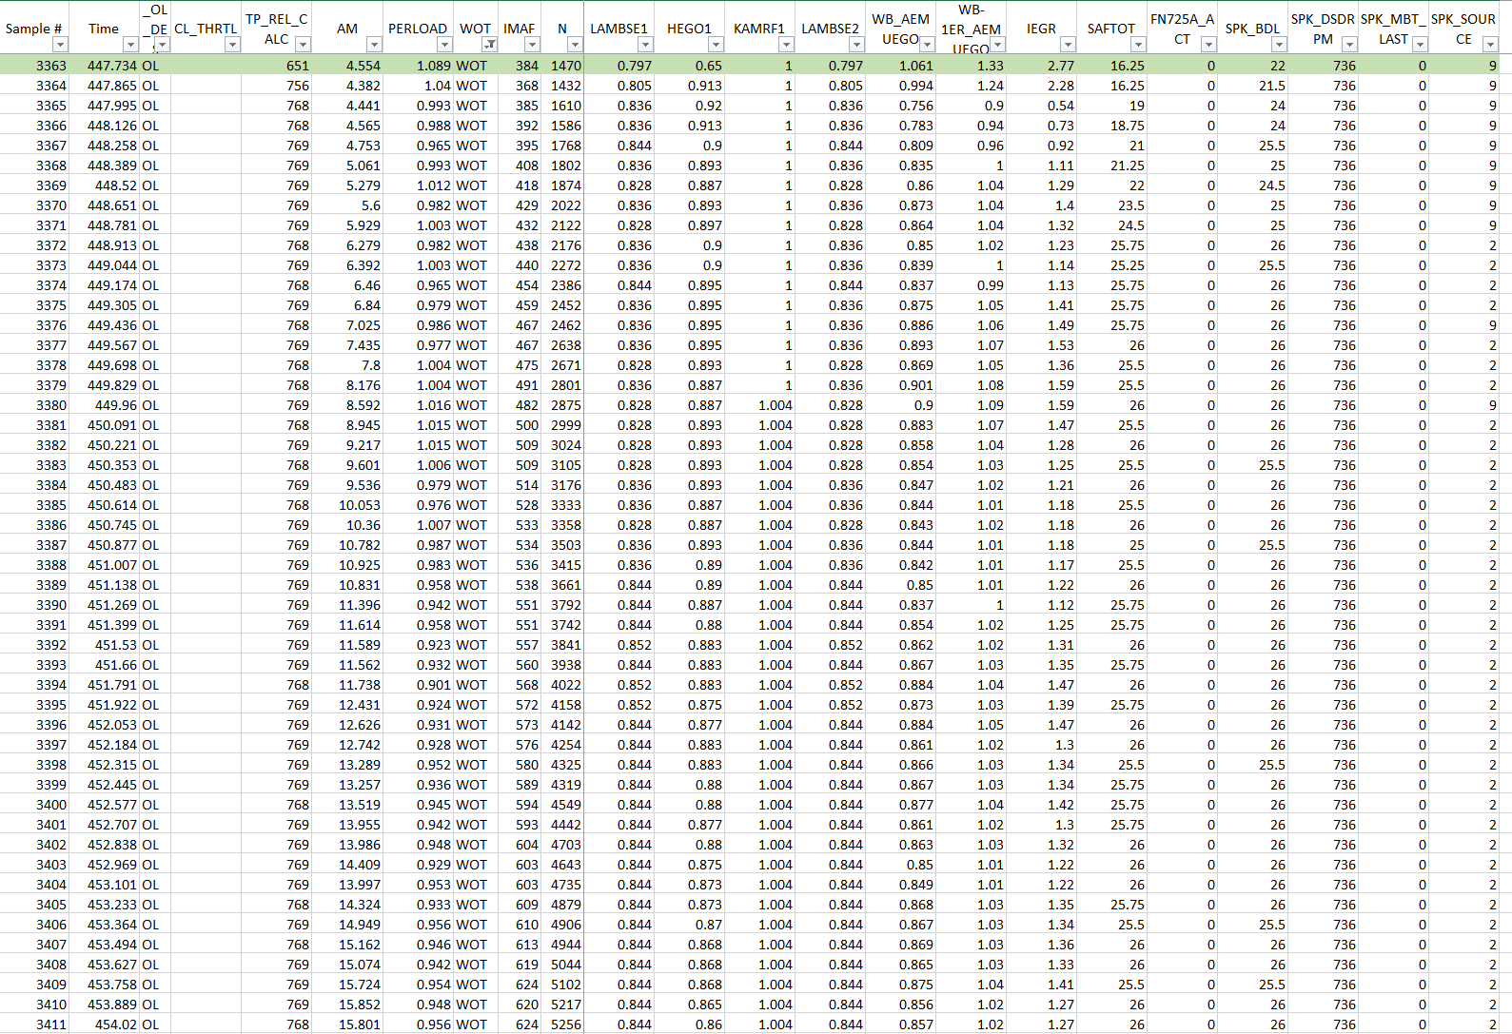The image size is (1512, 1034).
Task: Expand the TP_REL_CALC column filter
Action: [303, 45]
